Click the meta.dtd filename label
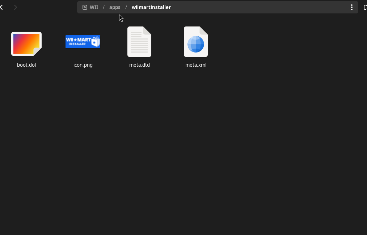This screenshot has width=367, height=235. click(139, 65)
